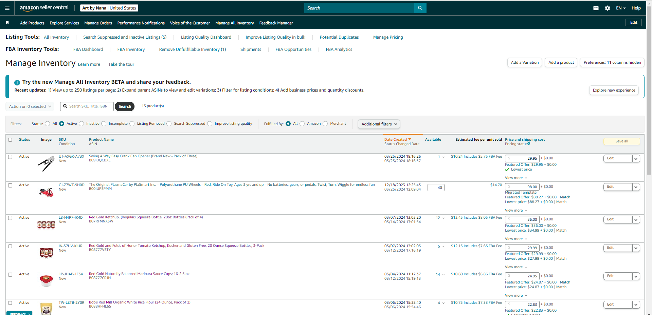652x315 pixels.
Task: Expand available quantity chevron for Marinara 14
Action: pyautogui.click(x=443, y=275)
